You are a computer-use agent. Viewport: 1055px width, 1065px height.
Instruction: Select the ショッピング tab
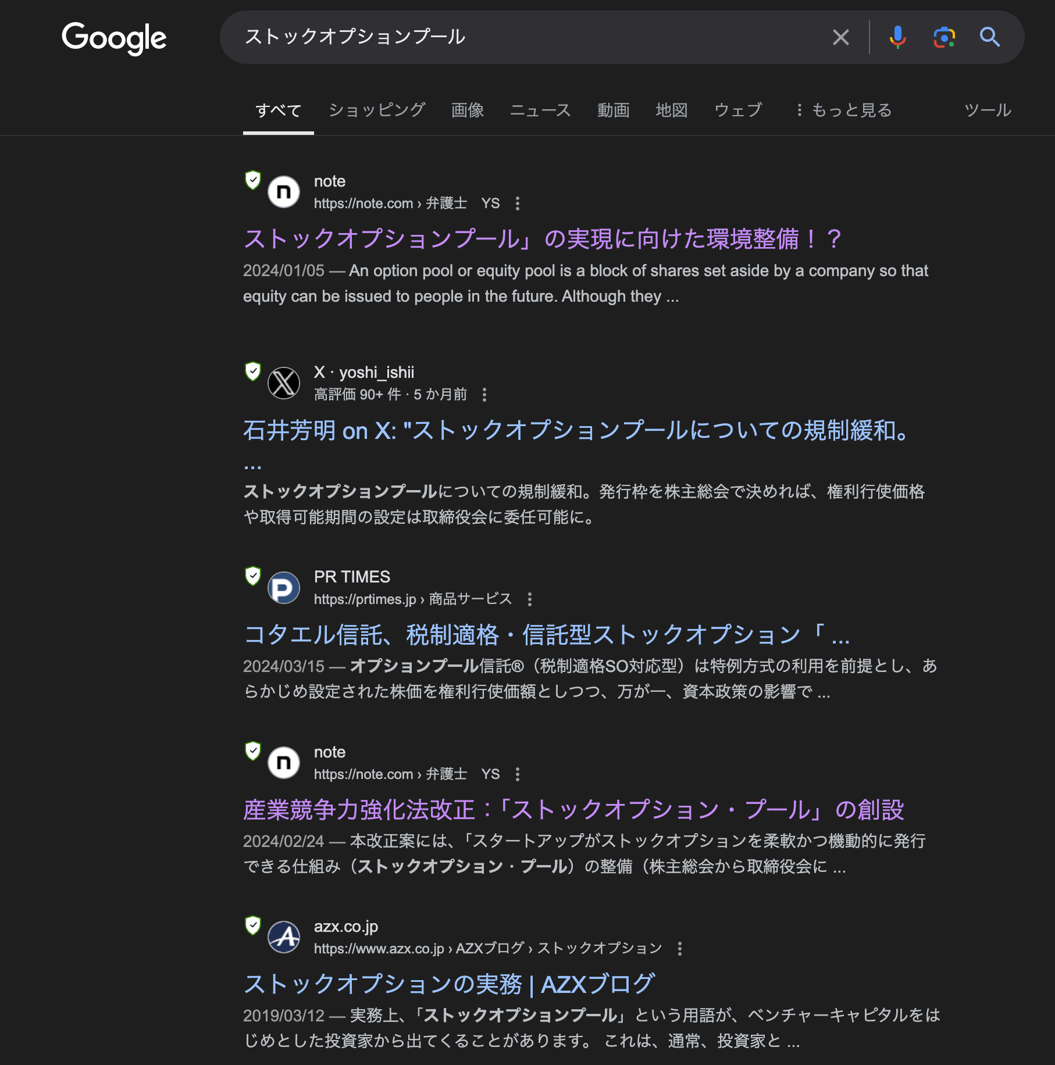(x=377, y=110)
